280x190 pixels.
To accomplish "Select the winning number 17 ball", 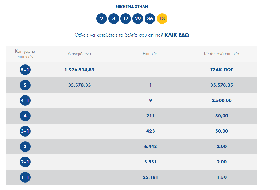I will click(126, 19).
